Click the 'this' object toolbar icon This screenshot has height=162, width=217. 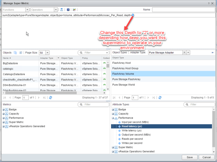point(62,10)
